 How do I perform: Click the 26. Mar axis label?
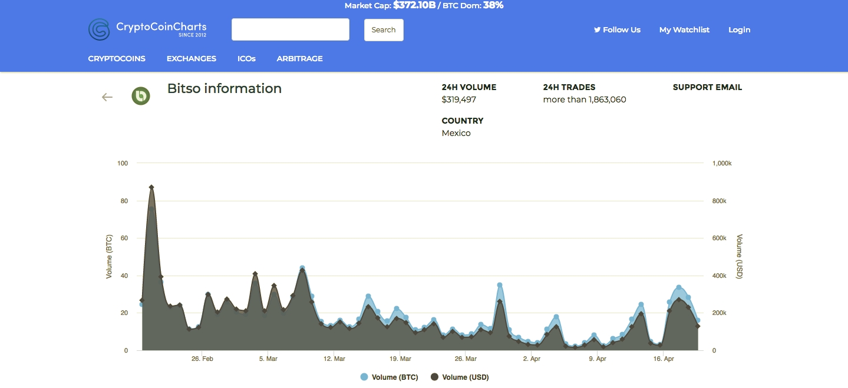[x=466, y=359]
